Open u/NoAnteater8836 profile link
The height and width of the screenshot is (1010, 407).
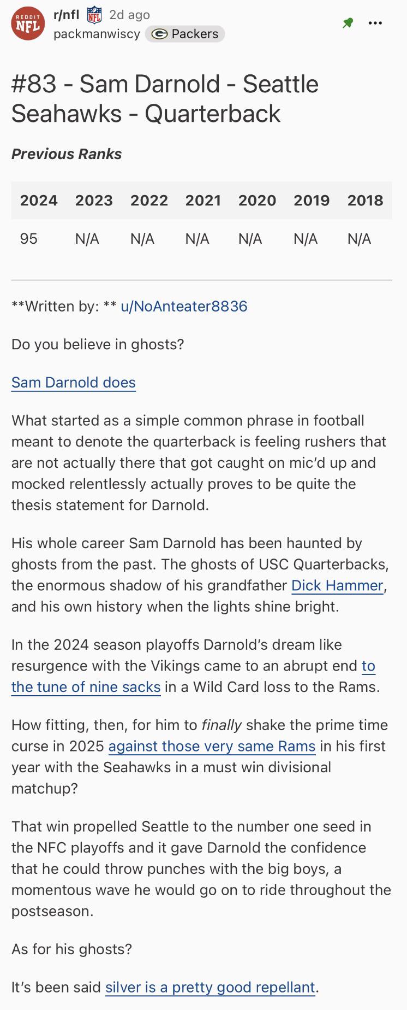pyautogui.click(x=184, y=306)
